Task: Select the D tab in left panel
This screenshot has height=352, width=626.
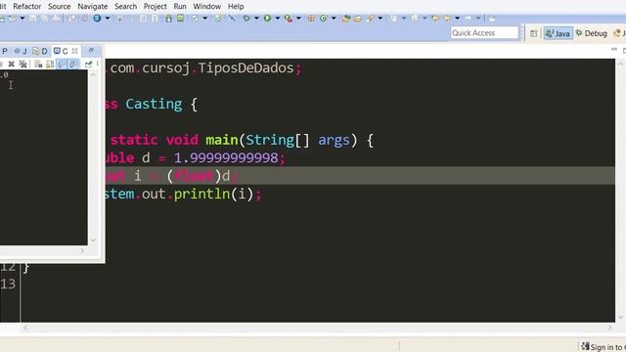Action: pos(40,51)
